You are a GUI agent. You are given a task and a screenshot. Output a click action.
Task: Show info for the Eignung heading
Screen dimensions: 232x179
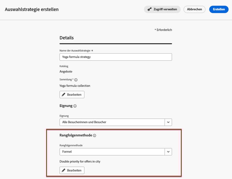click(x=75, y=106)
